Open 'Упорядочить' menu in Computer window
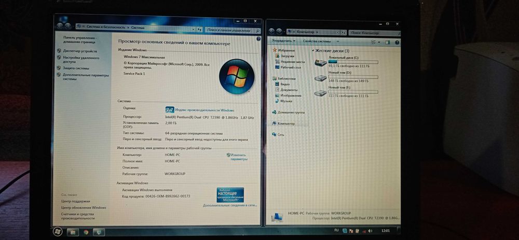Viewport: 519px width, 240px height. [x=283, y=41]
